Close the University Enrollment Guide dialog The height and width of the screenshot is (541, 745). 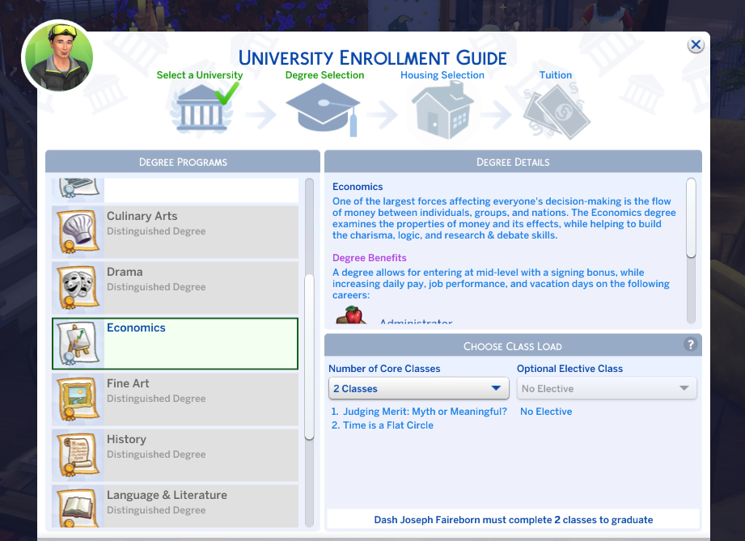[696, 45]
